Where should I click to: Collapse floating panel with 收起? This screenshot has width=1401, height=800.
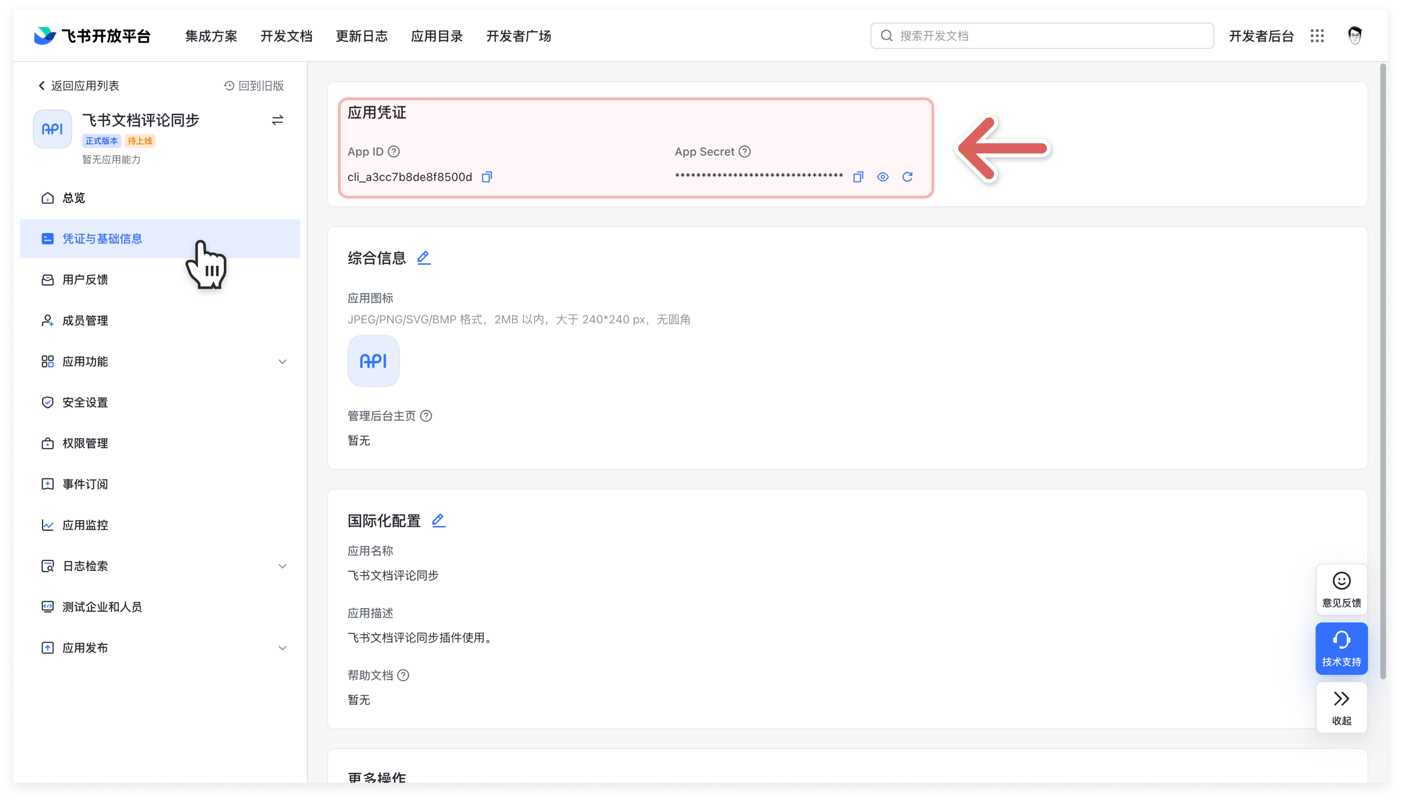tap(1341, 708)
